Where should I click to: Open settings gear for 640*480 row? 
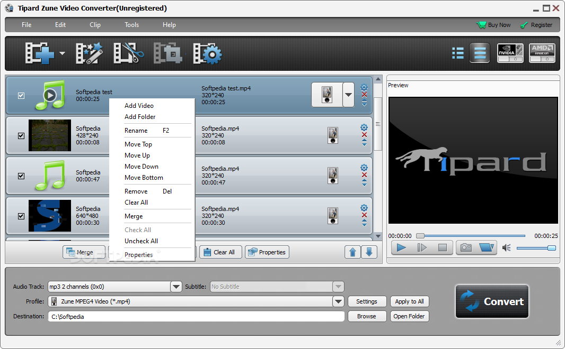[364, 208]
